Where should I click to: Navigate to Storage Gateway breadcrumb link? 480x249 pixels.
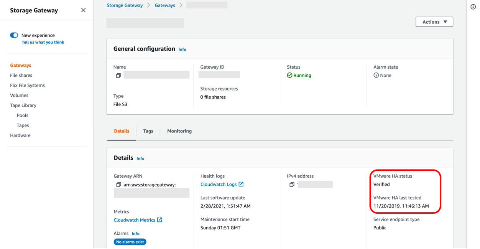point(124,5)
